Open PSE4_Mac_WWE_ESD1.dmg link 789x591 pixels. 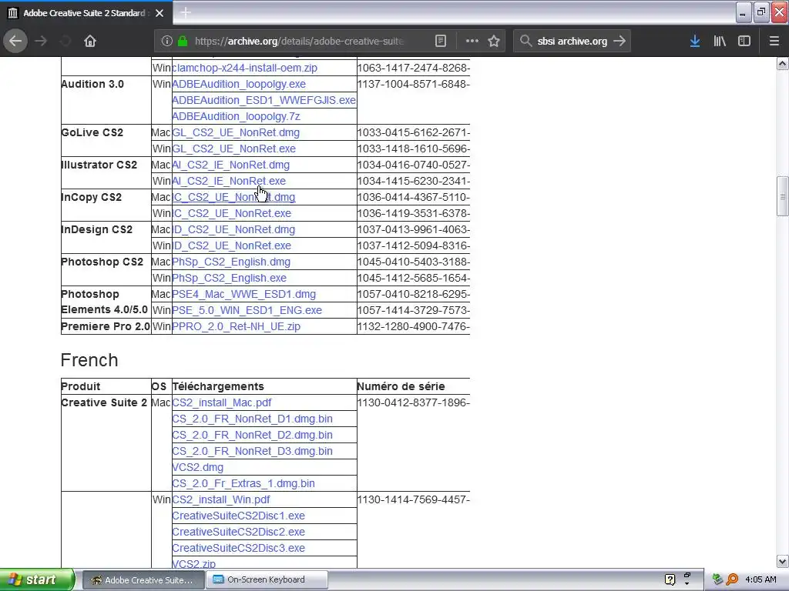click(244, 294)
